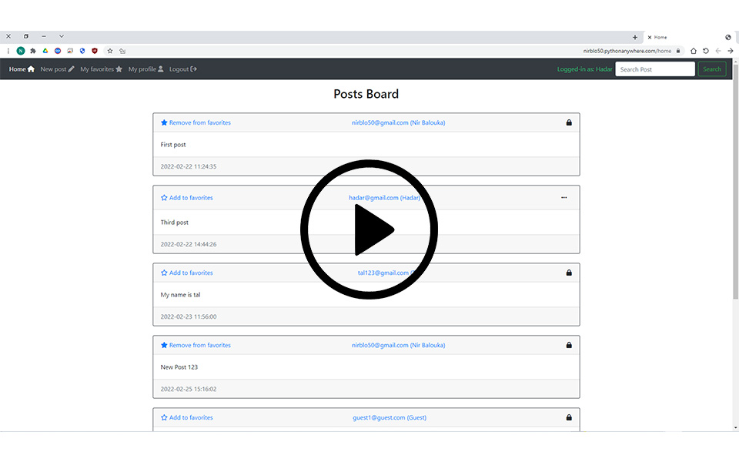Reload the page with the browser refresh icon
739x462 pixels.
[706, 51]
